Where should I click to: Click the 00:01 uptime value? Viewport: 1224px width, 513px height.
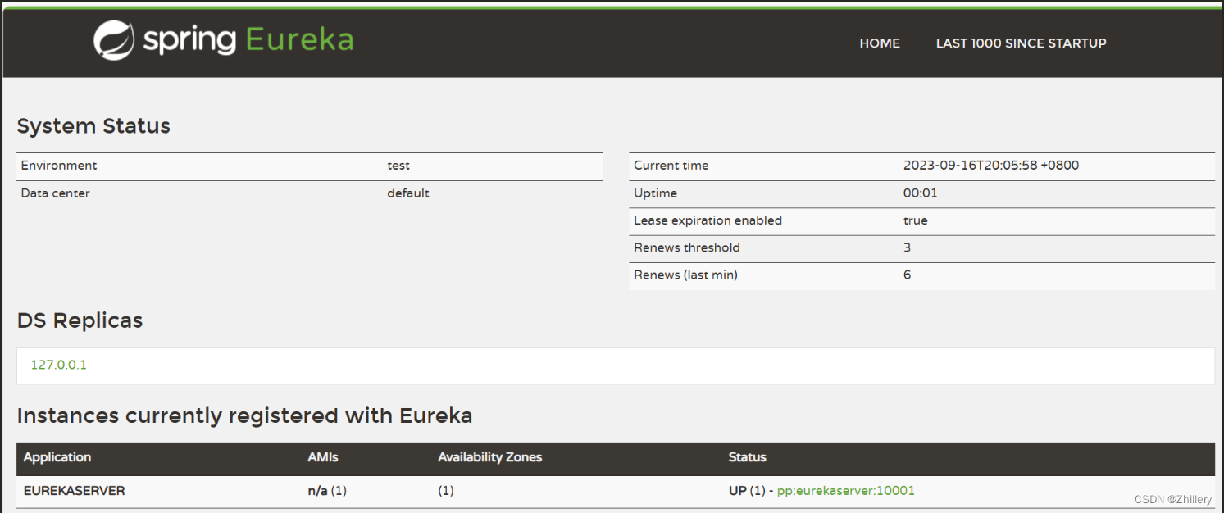921,193
